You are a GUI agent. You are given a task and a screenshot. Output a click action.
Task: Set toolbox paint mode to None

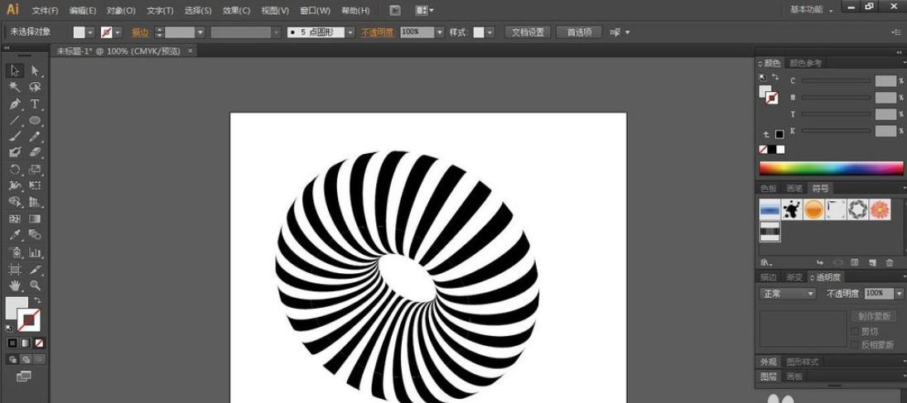[39, 343]
